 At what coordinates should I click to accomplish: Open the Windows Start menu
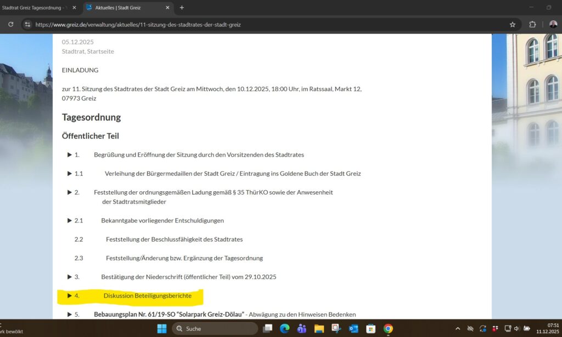[x=162, y=329]
